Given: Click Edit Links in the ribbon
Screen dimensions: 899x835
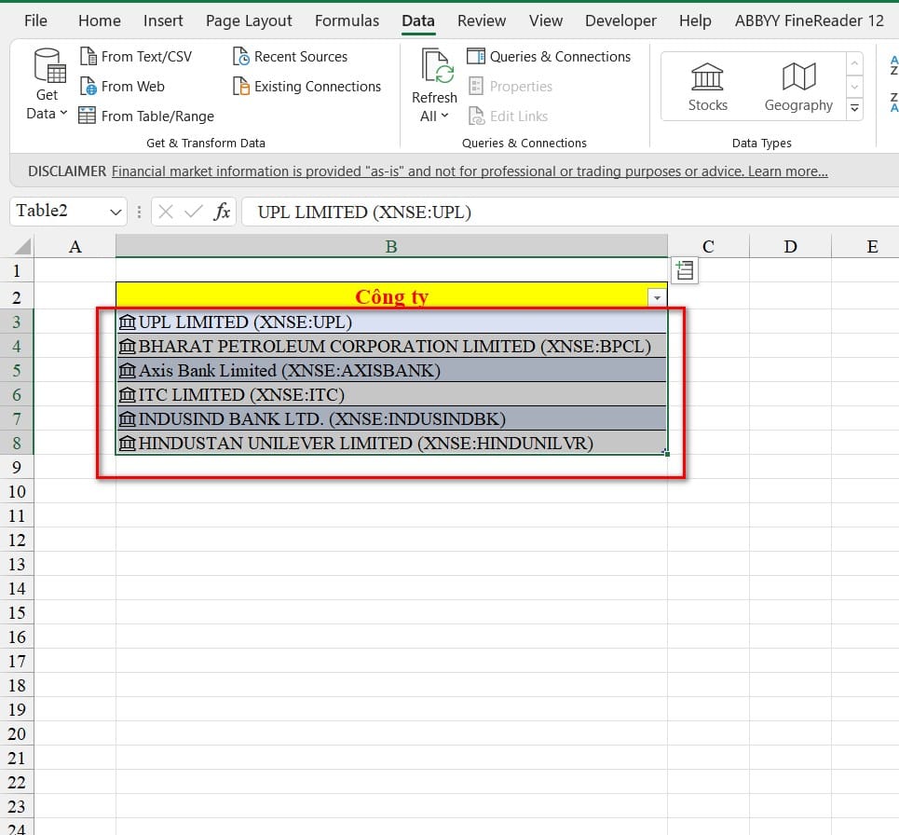Looking at the screenshot, I should tap(508, 116).
